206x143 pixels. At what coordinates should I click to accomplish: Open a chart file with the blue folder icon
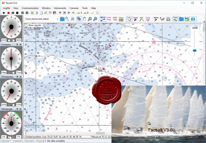pos(62,19)
